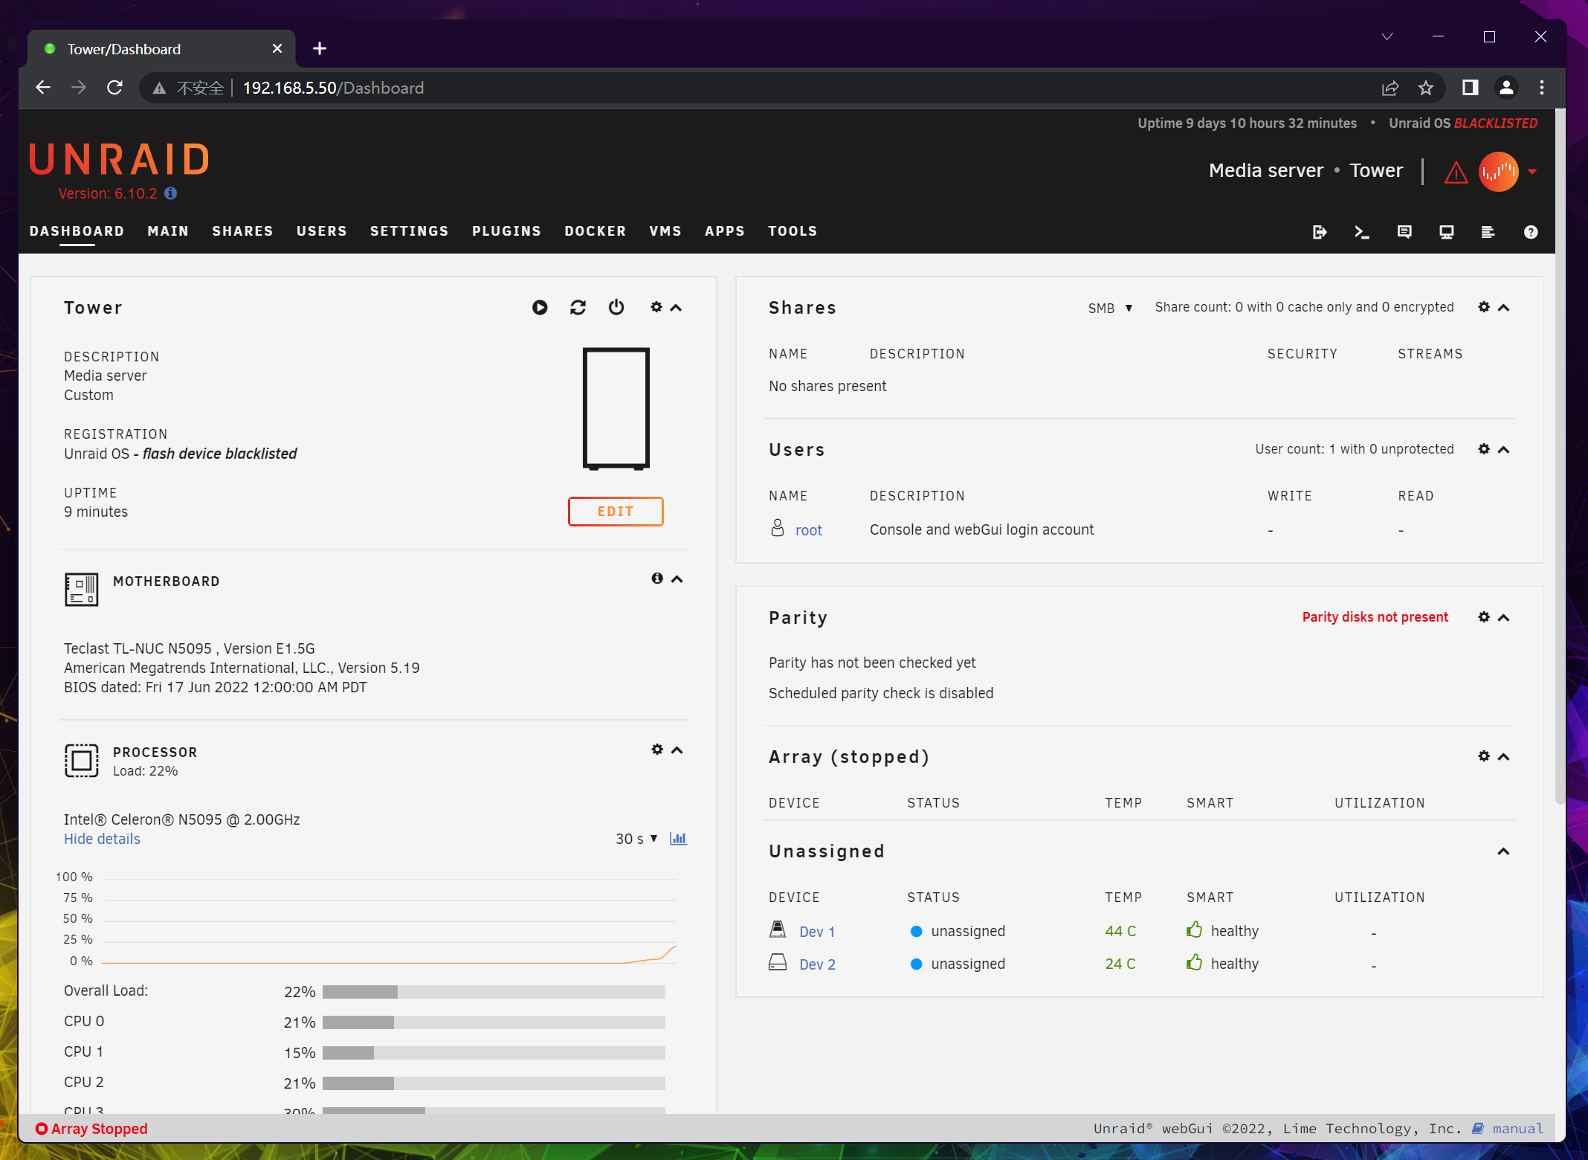The height and width of the screenshot is (1160, 1588).
Task: Collapse the Parity section chevron
Action: tap(1503, 618)
